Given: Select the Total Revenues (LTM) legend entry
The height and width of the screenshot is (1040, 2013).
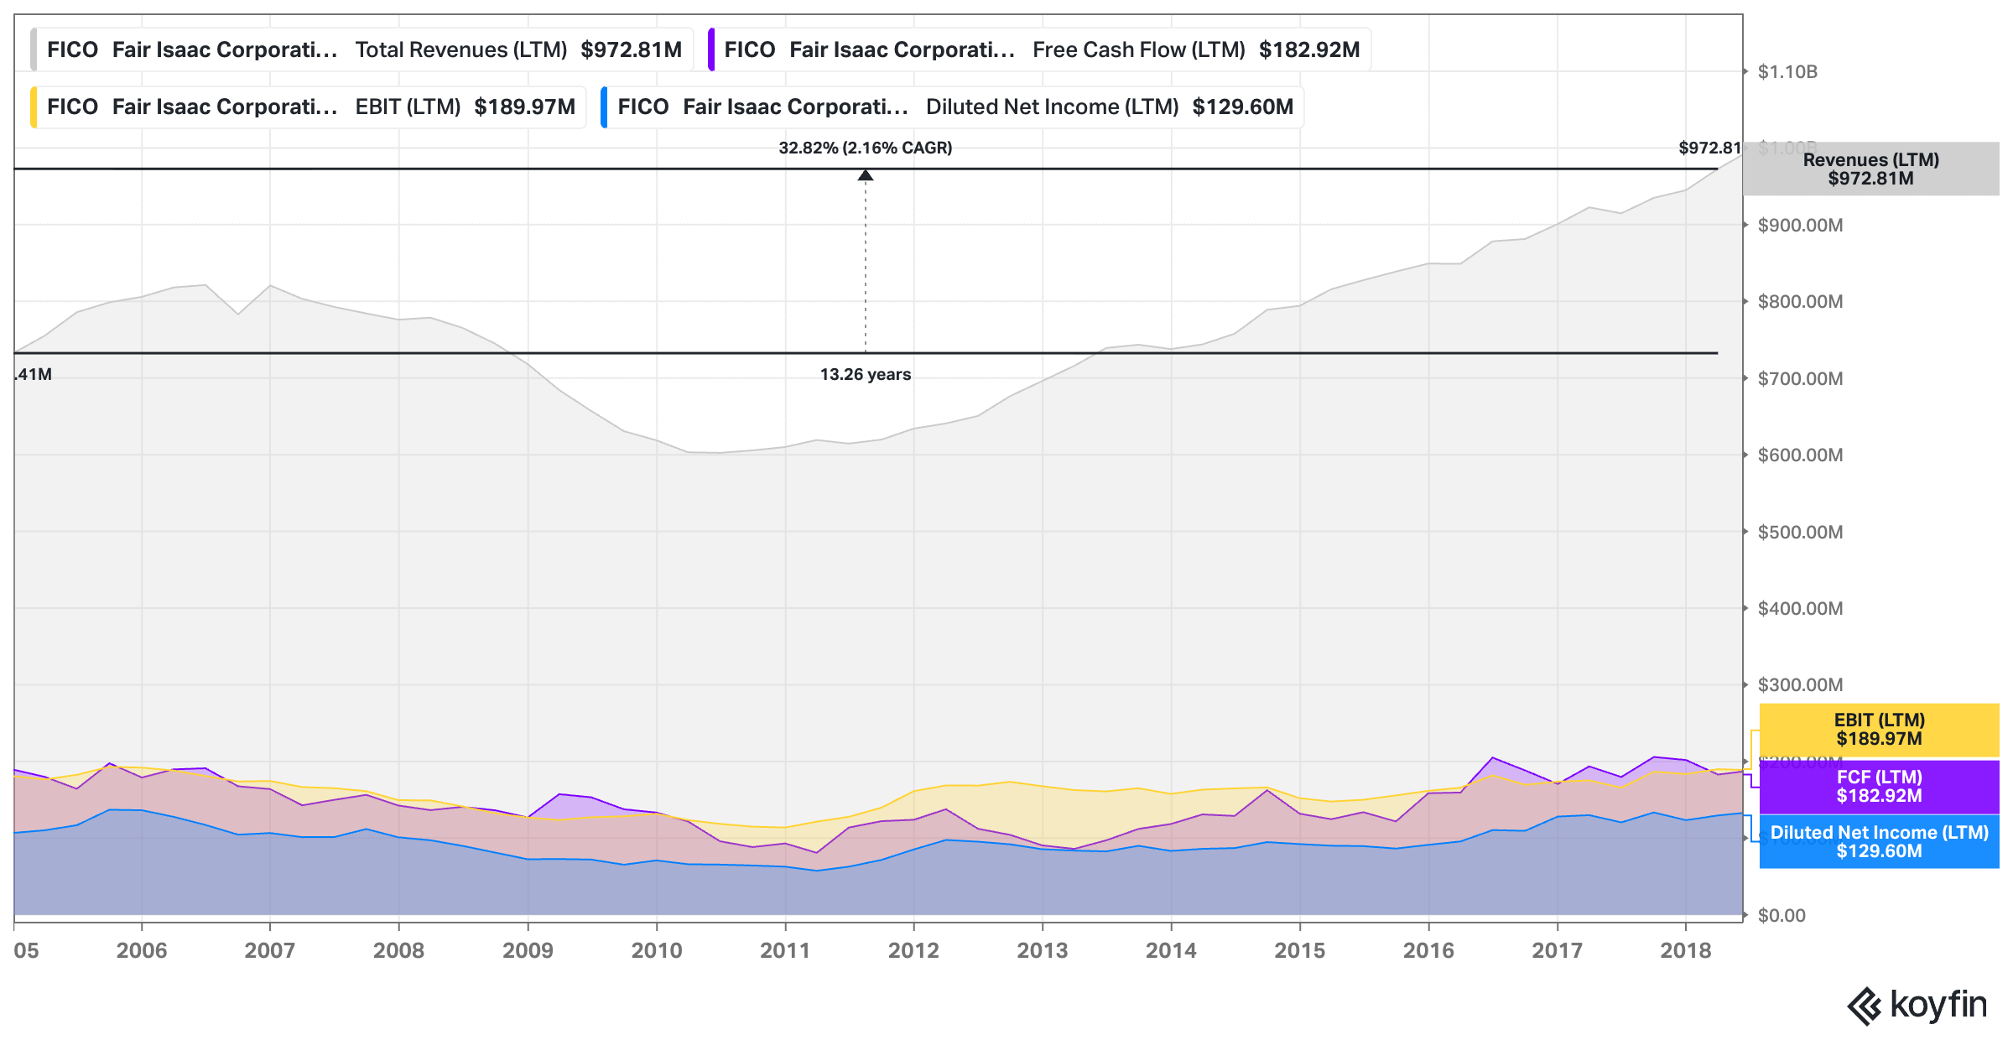Looking at the screenshot, I should [x=362, y=49].
